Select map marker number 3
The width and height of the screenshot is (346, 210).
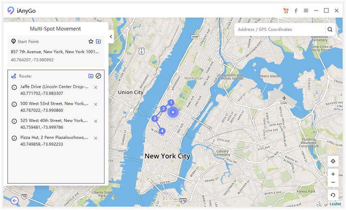155,118
